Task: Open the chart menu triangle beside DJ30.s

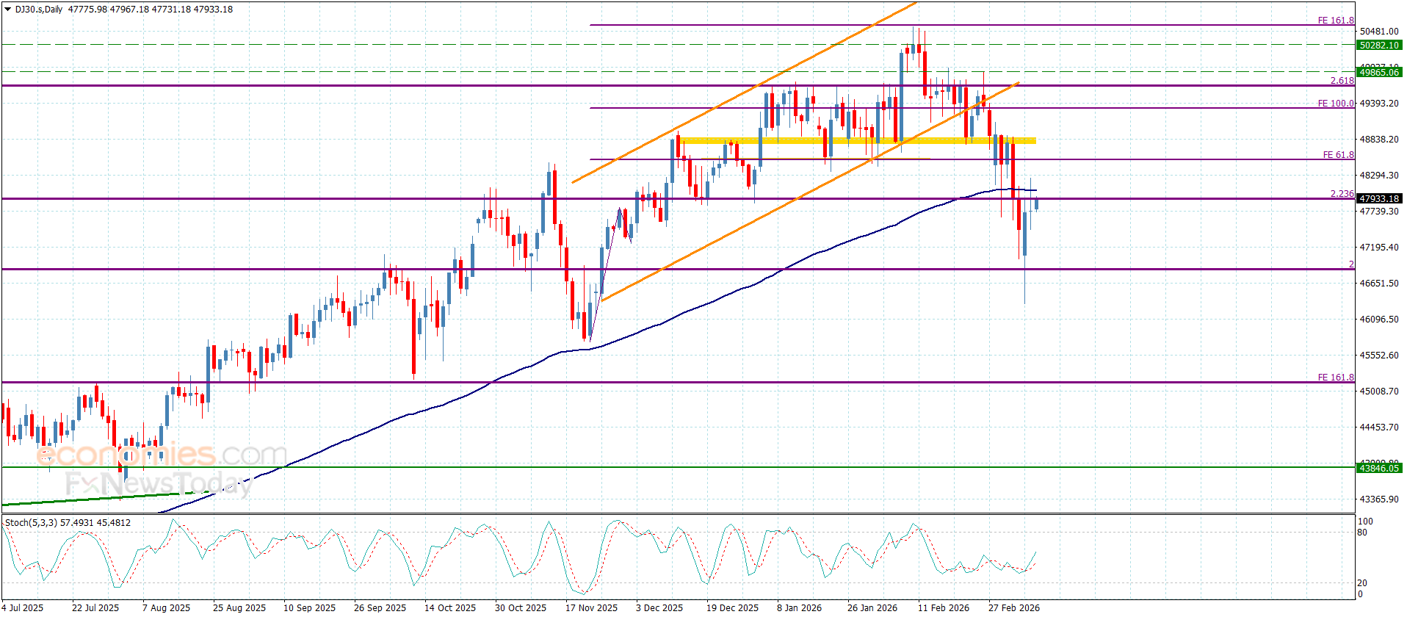Action: click(x=8, y=10)
